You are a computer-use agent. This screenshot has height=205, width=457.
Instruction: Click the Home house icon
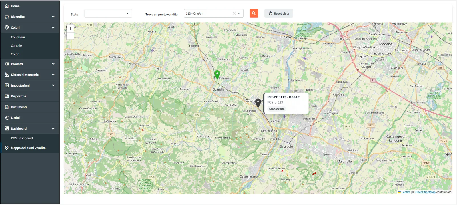click(7, 6)
